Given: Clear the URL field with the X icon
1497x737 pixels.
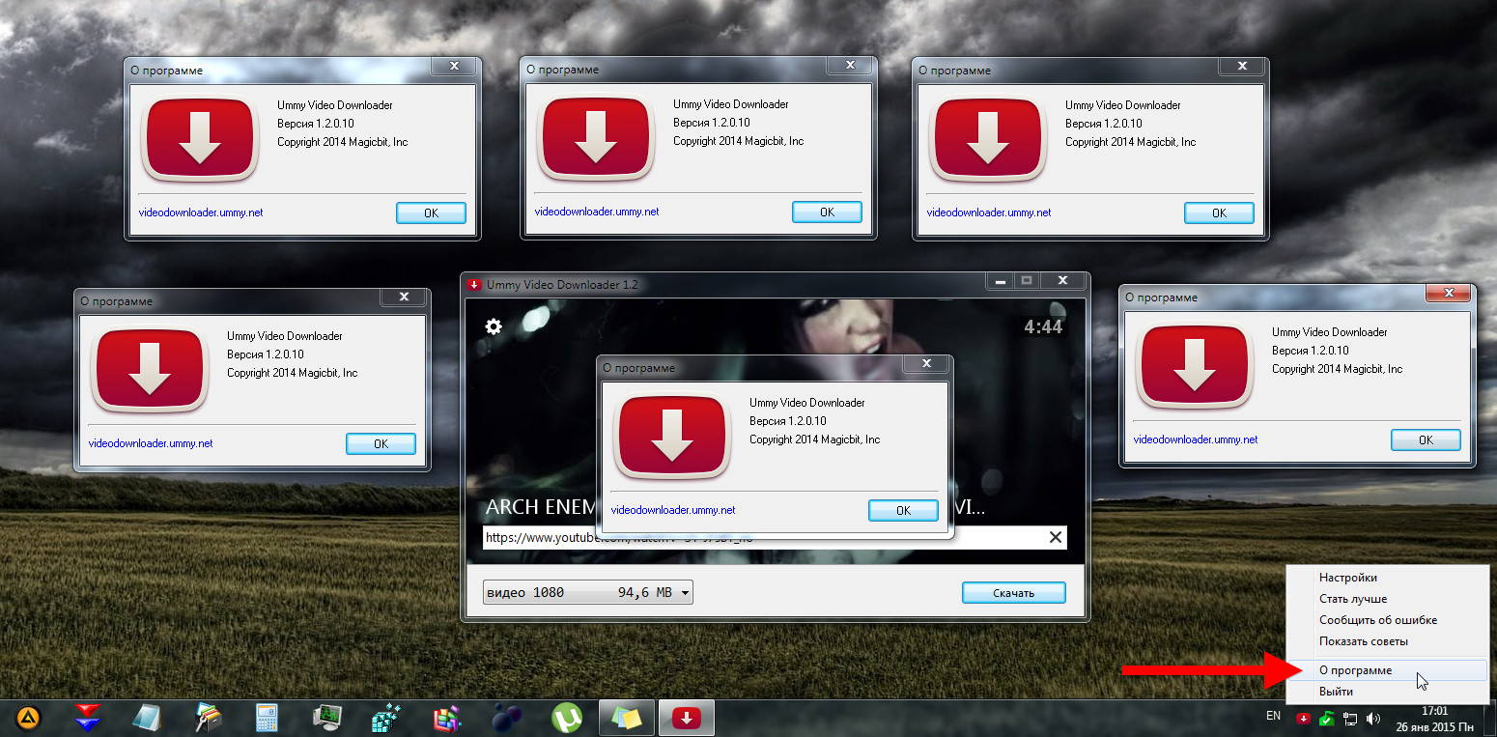Looking at the screenshot, I should coord(1055,537).
